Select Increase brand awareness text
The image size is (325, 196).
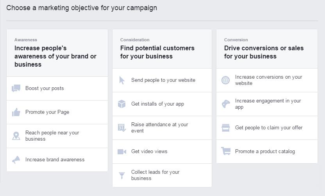click(x=55, y=160)
